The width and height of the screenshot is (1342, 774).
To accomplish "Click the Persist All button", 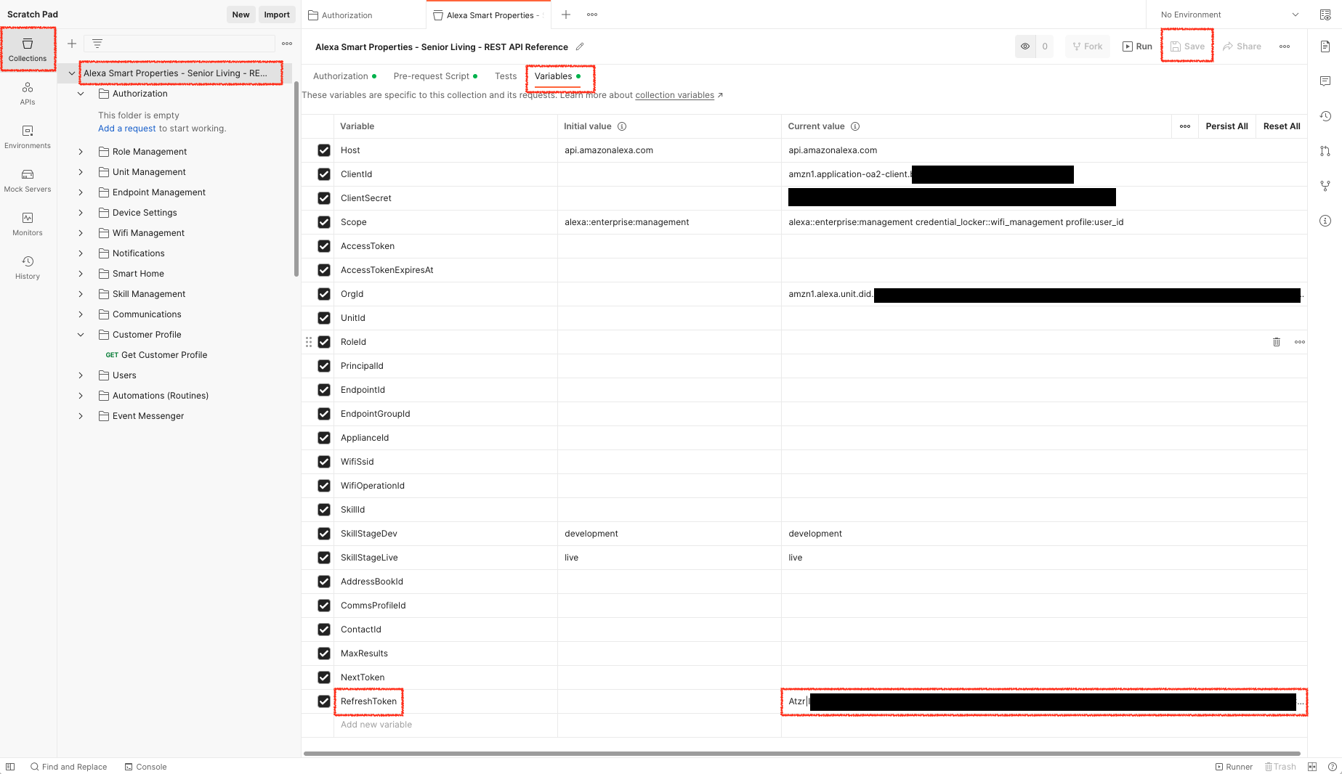I will point(1226,126).
